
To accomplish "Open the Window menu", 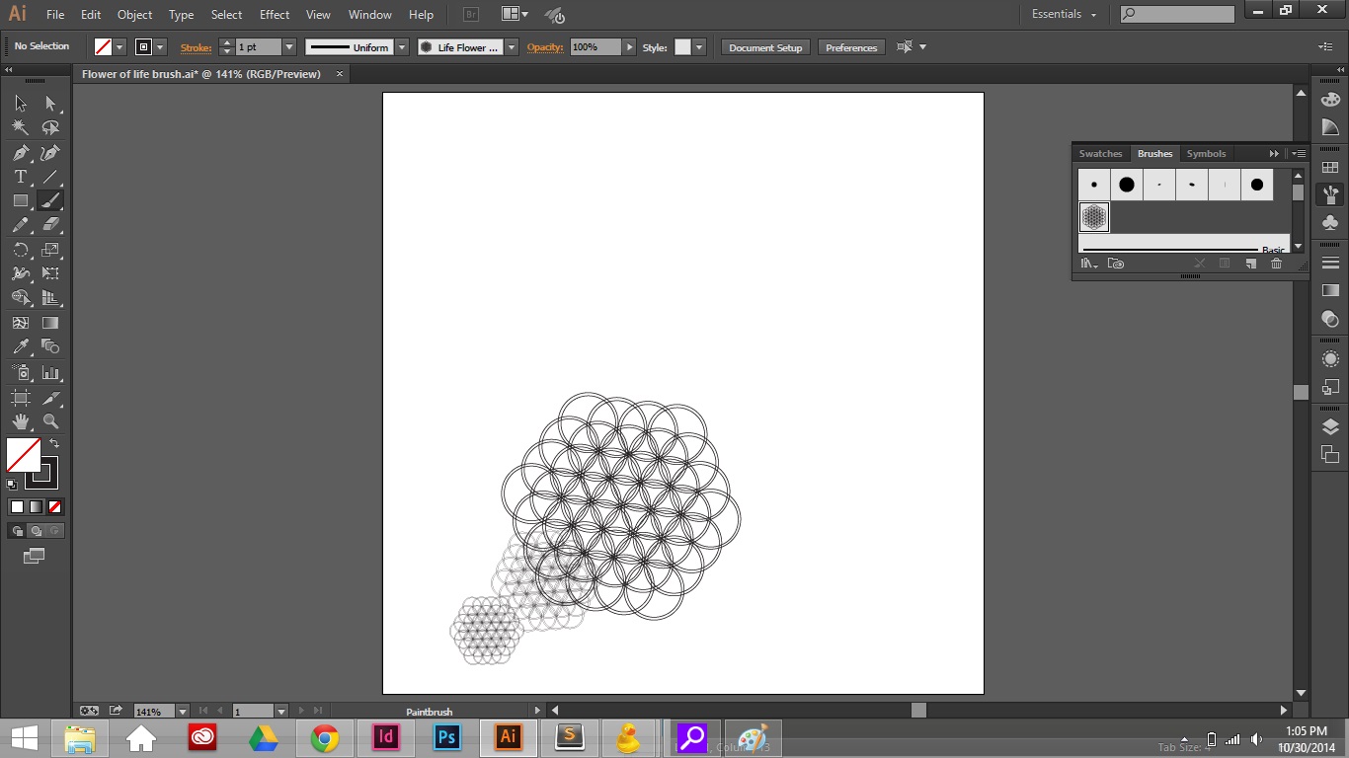I will pyautogui.click(x=369, y=14).
